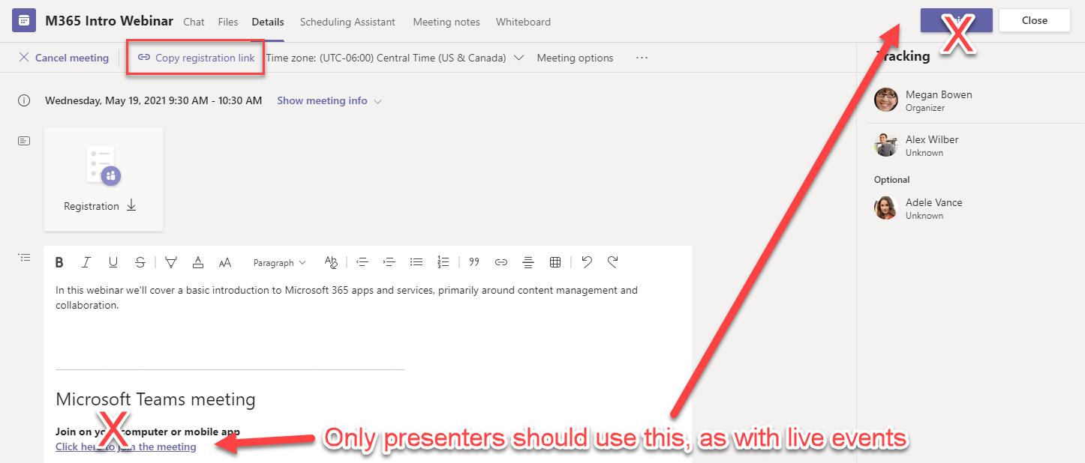
Task: Toggle underline formatting
Action: pyautogui.click(x=113, y=261)
